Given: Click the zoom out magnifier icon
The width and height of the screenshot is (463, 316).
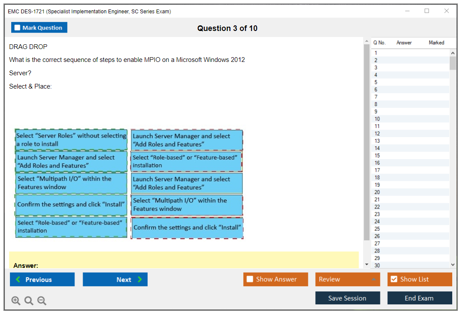Looking at the screenshot, I should pyautogui.click(x=42, y=301).
